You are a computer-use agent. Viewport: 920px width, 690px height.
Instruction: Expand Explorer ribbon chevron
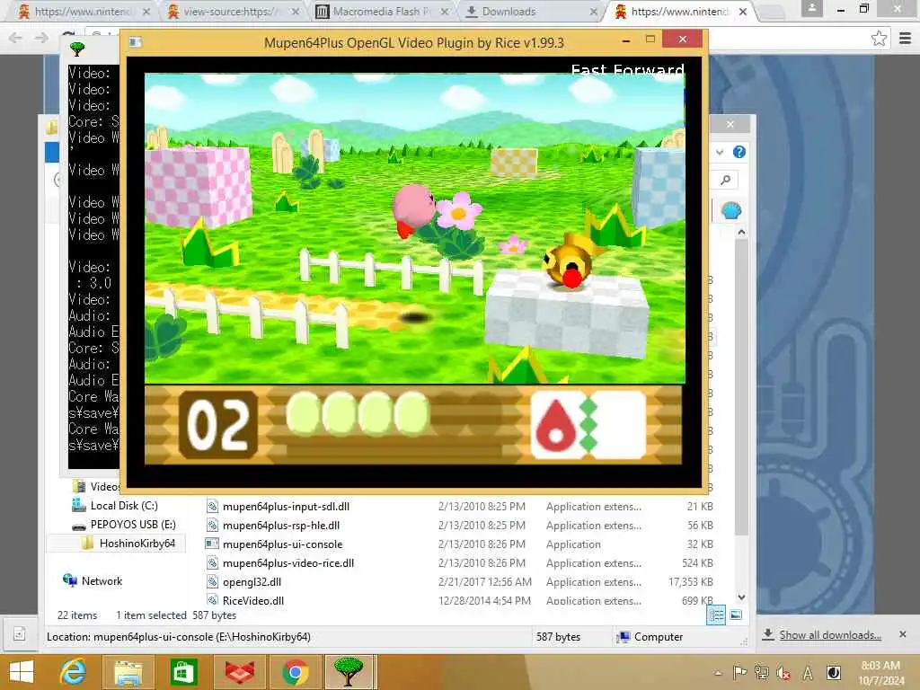pos(720,153)
